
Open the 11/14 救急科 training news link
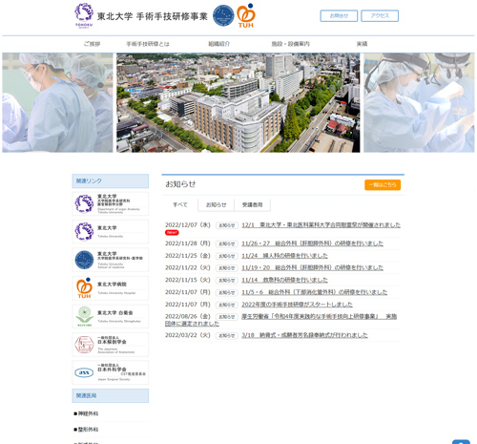pos(284,280)
